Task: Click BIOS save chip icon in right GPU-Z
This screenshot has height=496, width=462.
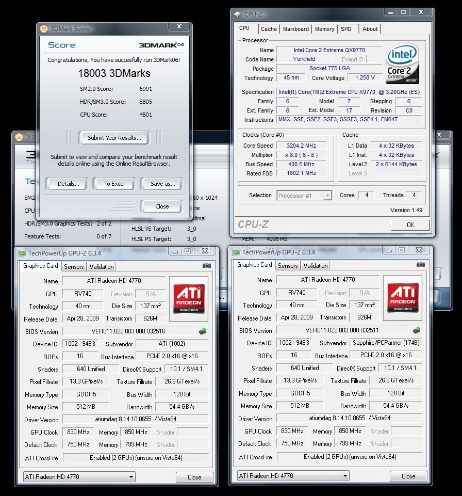Action: [x=417, y=330]
